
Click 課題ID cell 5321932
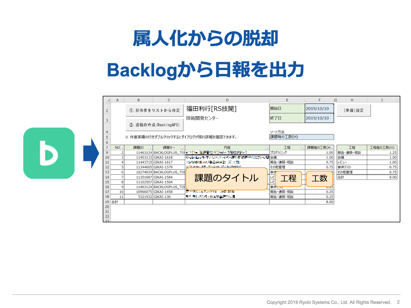[138, 197]
